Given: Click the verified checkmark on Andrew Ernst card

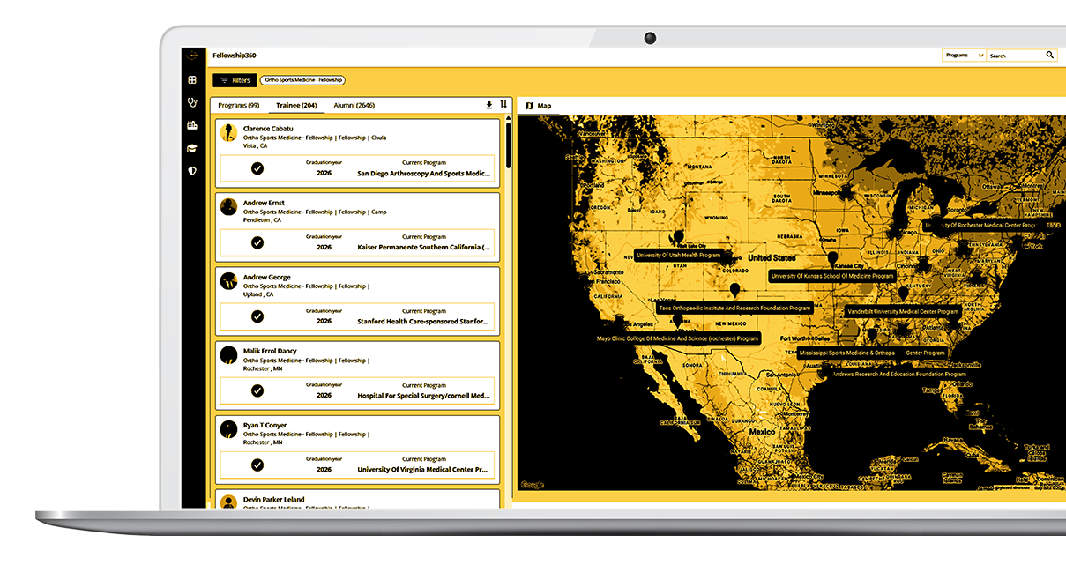Looking at the screenshot, I should (x=257, y=242).
